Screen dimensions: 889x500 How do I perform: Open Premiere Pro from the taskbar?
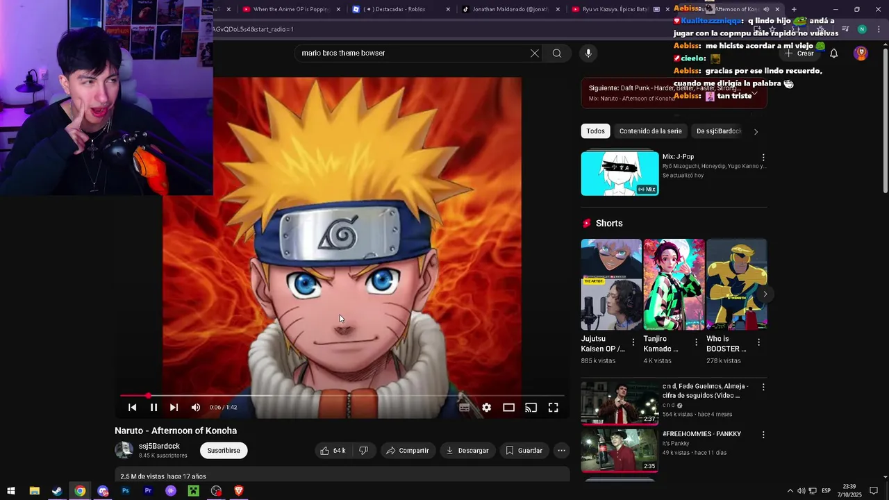click(x=148, y=491)
